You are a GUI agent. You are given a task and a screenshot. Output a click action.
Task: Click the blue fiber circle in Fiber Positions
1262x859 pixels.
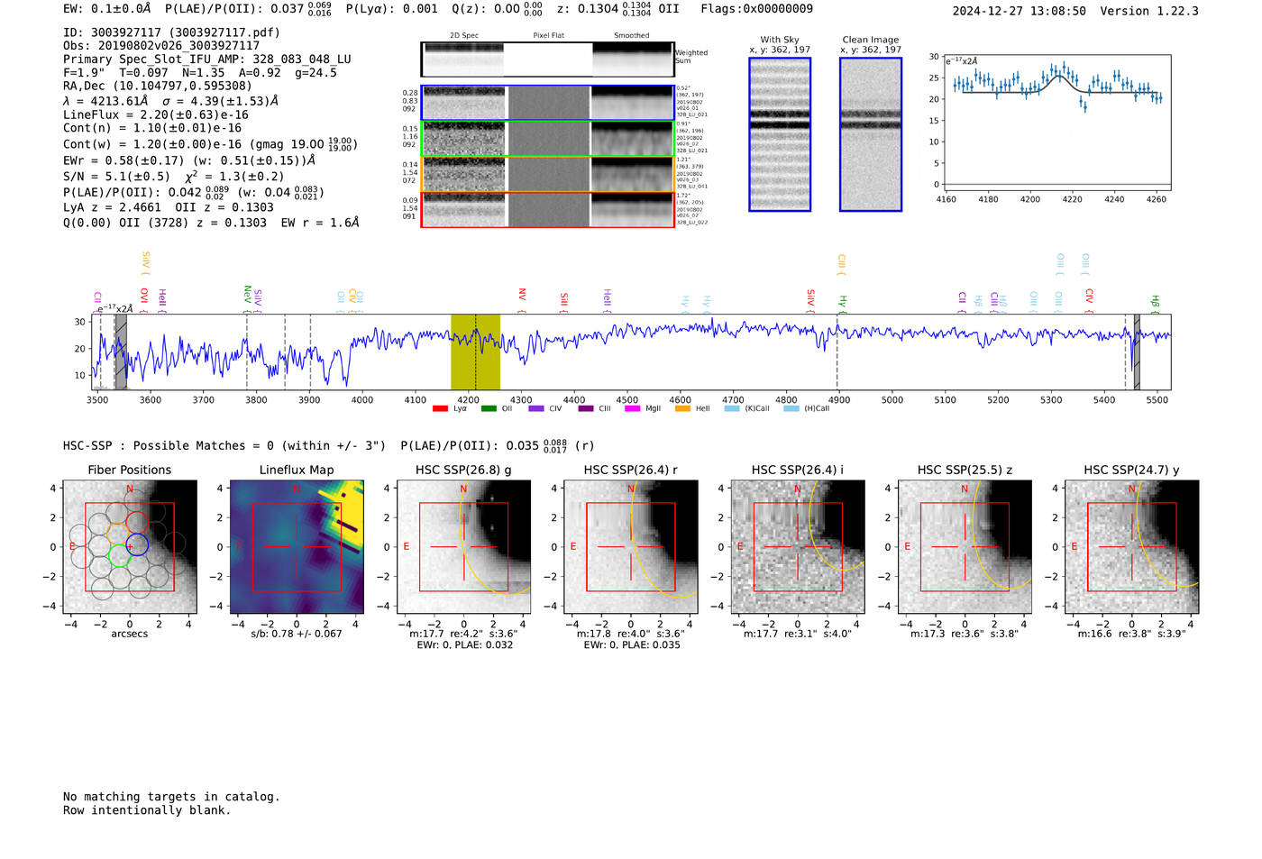point(137,544)
